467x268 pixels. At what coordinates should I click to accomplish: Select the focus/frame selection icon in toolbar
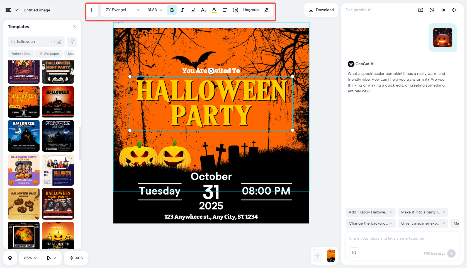click(235, 10)
